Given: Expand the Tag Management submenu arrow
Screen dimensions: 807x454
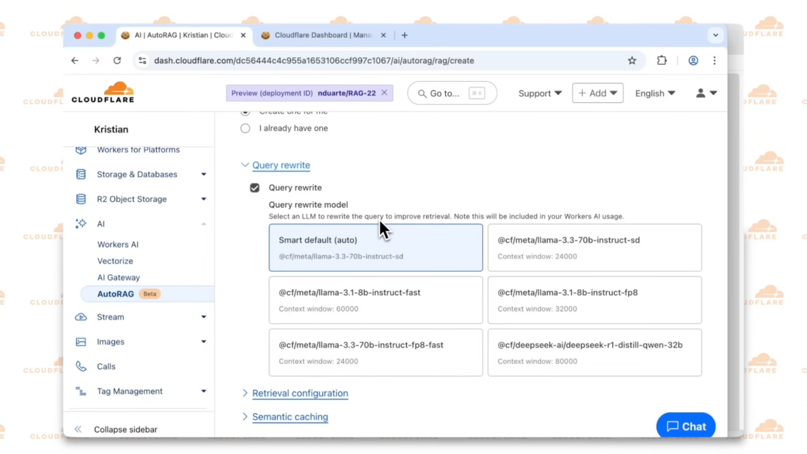Looking at the screenshot, I should 203,391.
